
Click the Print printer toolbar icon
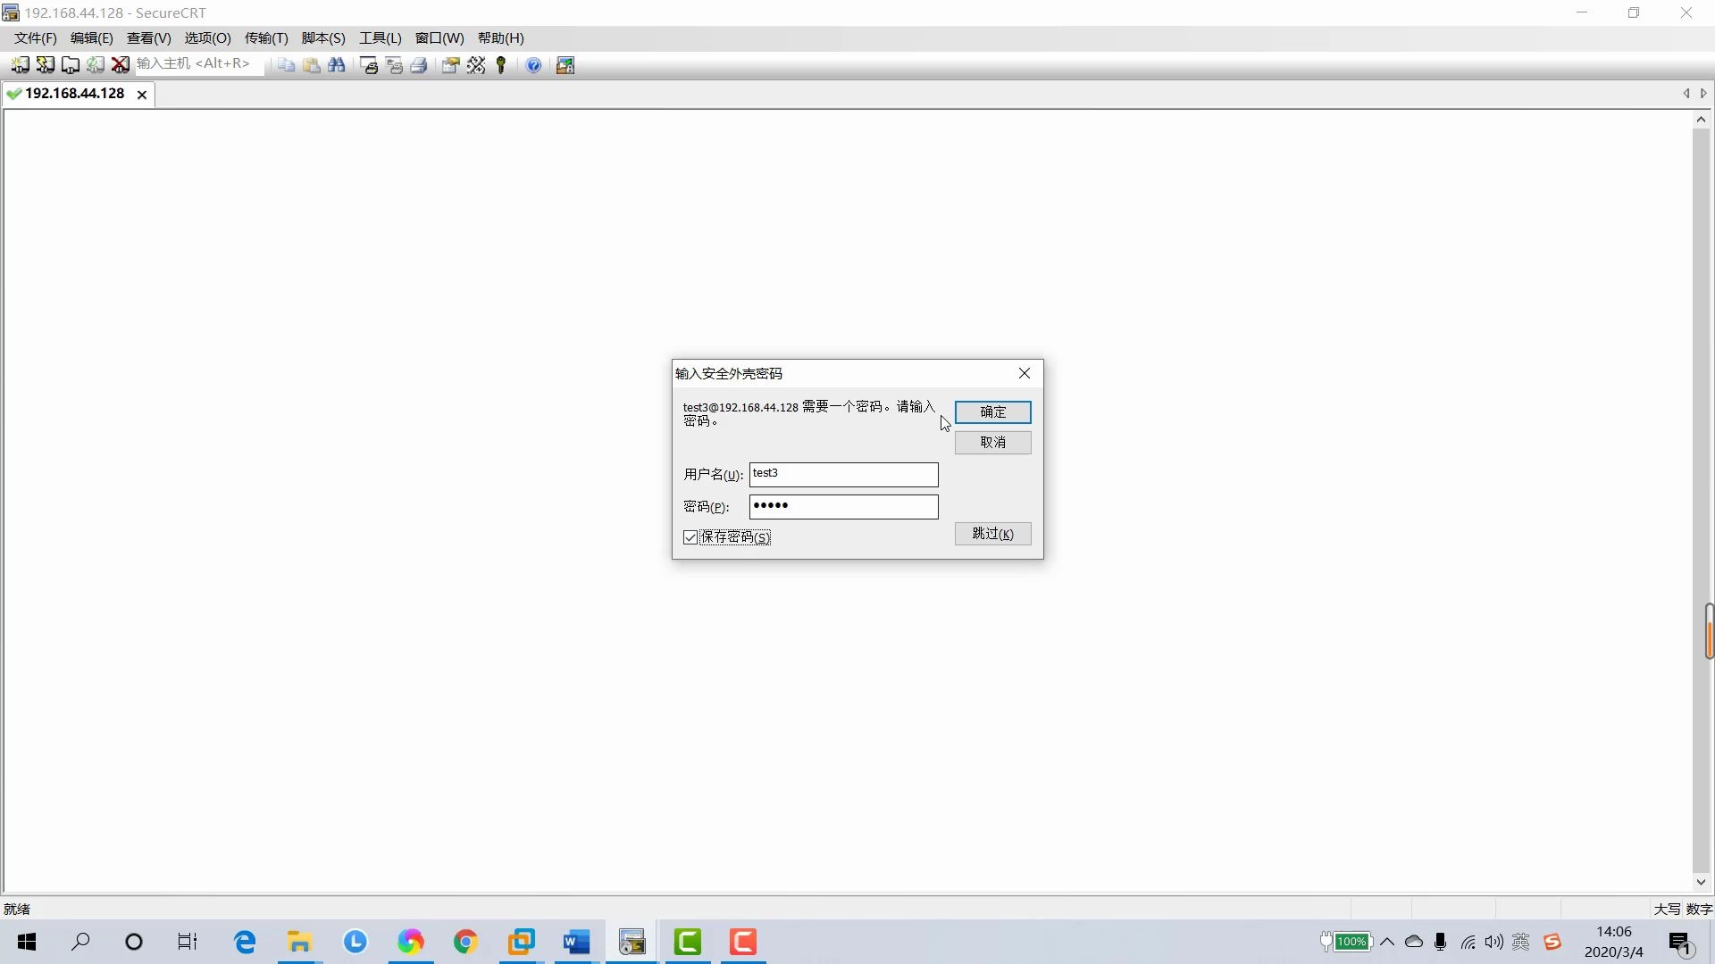coord(419,65)
